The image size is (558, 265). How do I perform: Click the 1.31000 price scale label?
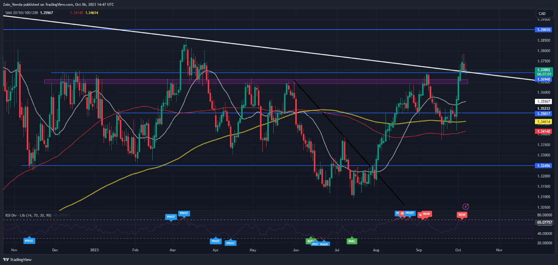click(x=543, y=197)
